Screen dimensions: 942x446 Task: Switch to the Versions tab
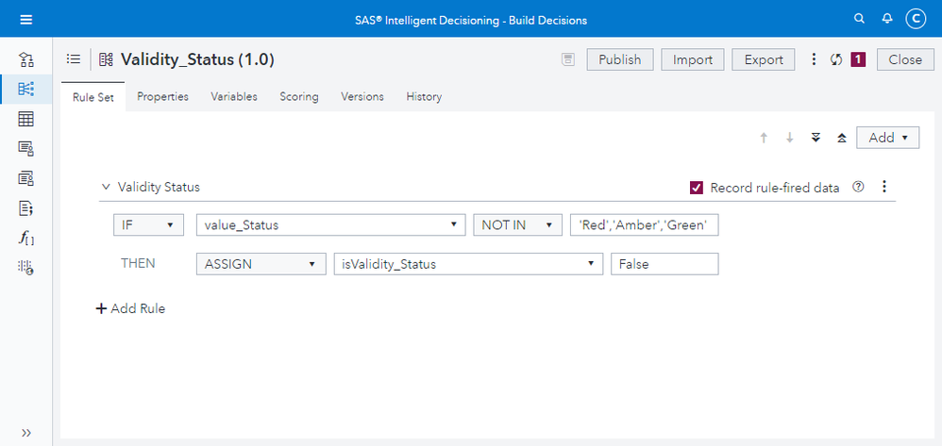pos(362,96)
